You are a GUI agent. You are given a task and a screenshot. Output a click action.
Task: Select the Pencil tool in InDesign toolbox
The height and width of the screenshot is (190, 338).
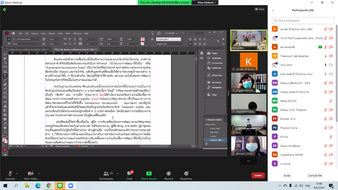(x=5, y=89)
